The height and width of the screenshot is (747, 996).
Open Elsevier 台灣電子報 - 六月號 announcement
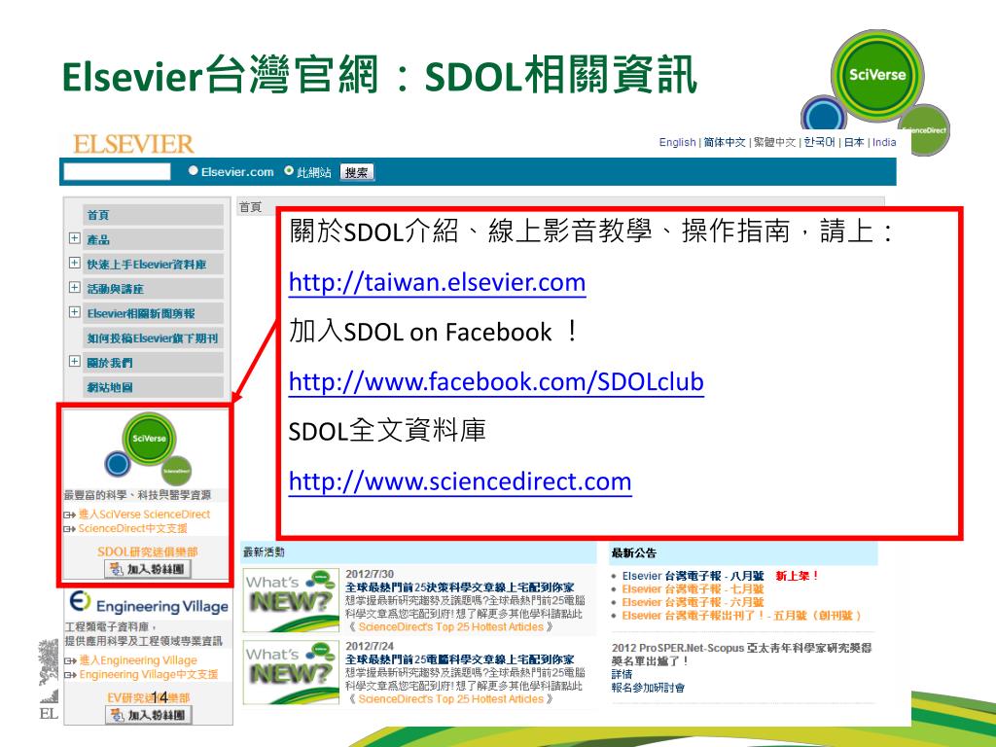(x=693, y=602)
